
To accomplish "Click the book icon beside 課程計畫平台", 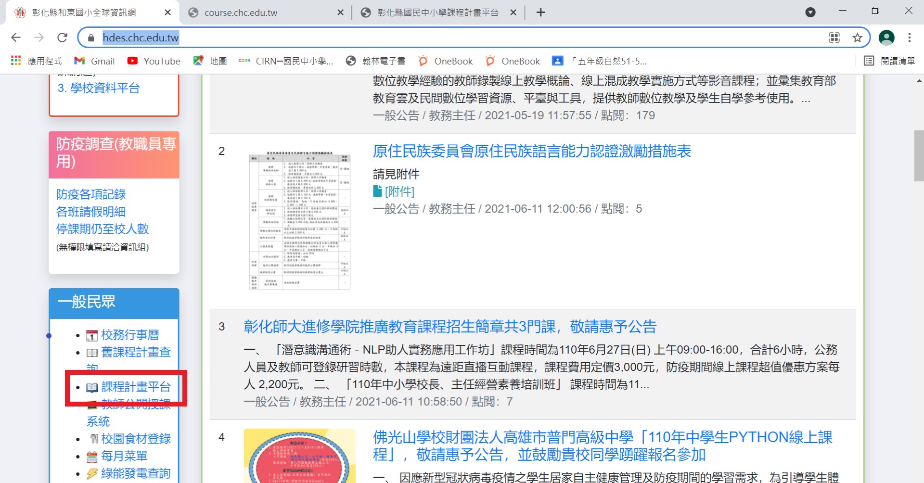I will tap(92, 387).
